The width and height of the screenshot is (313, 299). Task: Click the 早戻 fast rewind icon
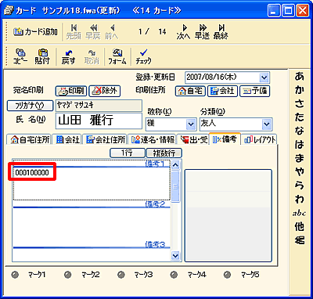tap(93, 32)
